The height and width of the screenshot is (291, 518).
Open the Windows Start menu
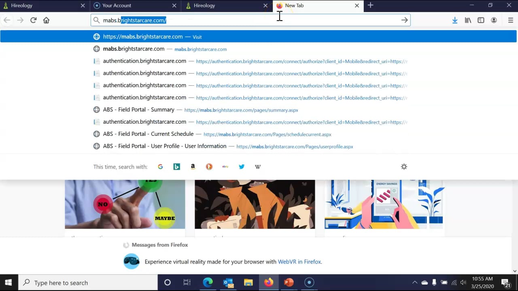click(x=8, y=283)
